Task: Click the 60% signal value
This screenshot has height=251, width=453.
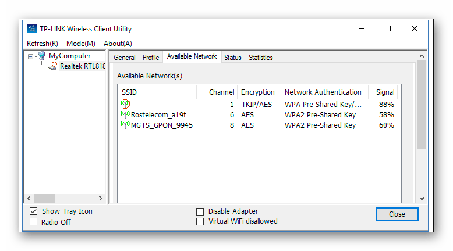Action: 387,125
